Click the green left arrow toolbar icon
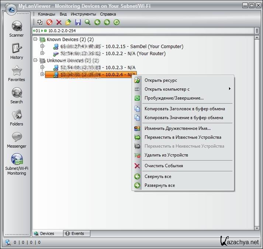263x249 pixels. [97, 22]
